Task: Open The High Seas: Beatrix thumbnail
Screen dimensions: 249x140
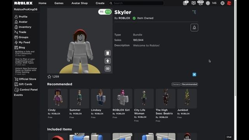Action: point(165,98)
